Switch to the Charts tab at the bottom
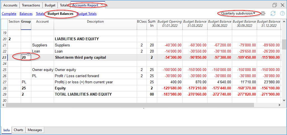Image resolution: width=287 pixels, height=135 pixels. (x=18, y=130)
